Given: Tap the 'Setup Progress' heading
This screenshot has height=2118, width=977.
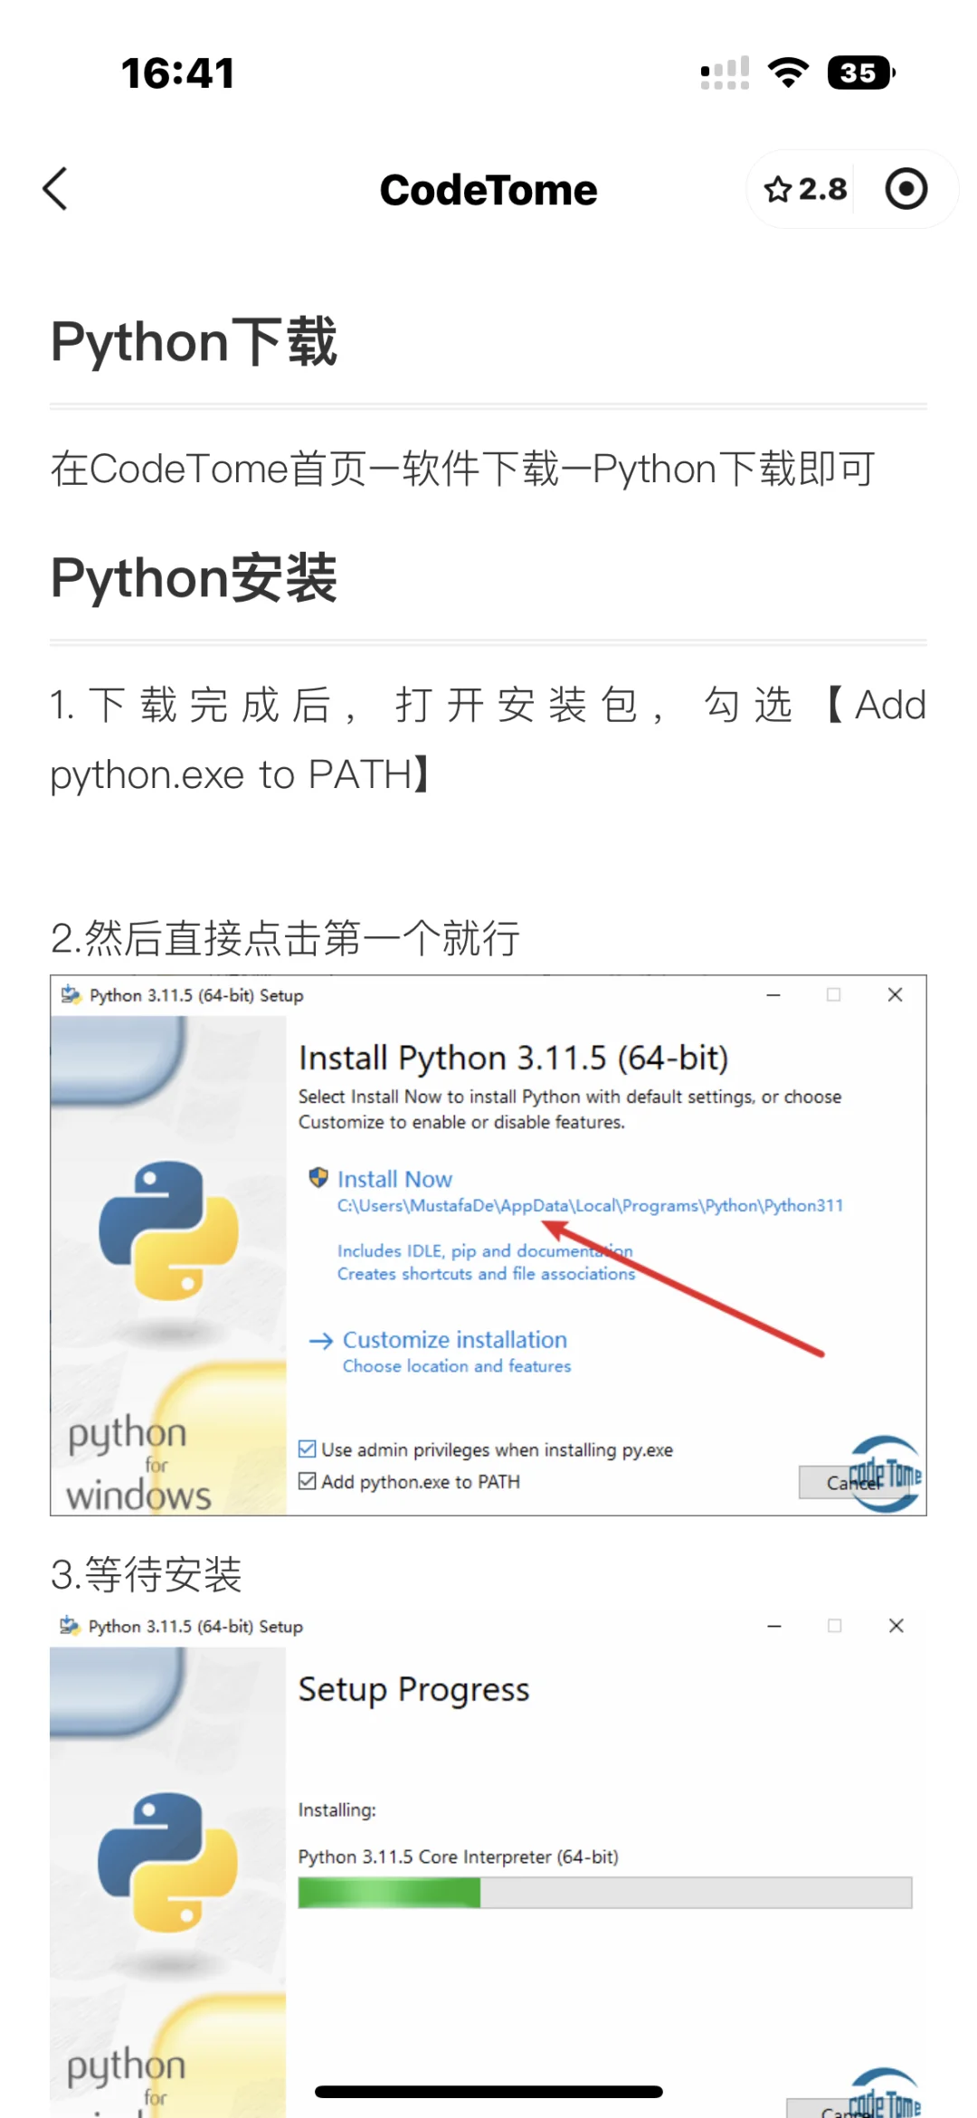Looking at the screenshot, I should coord(413,1690).
